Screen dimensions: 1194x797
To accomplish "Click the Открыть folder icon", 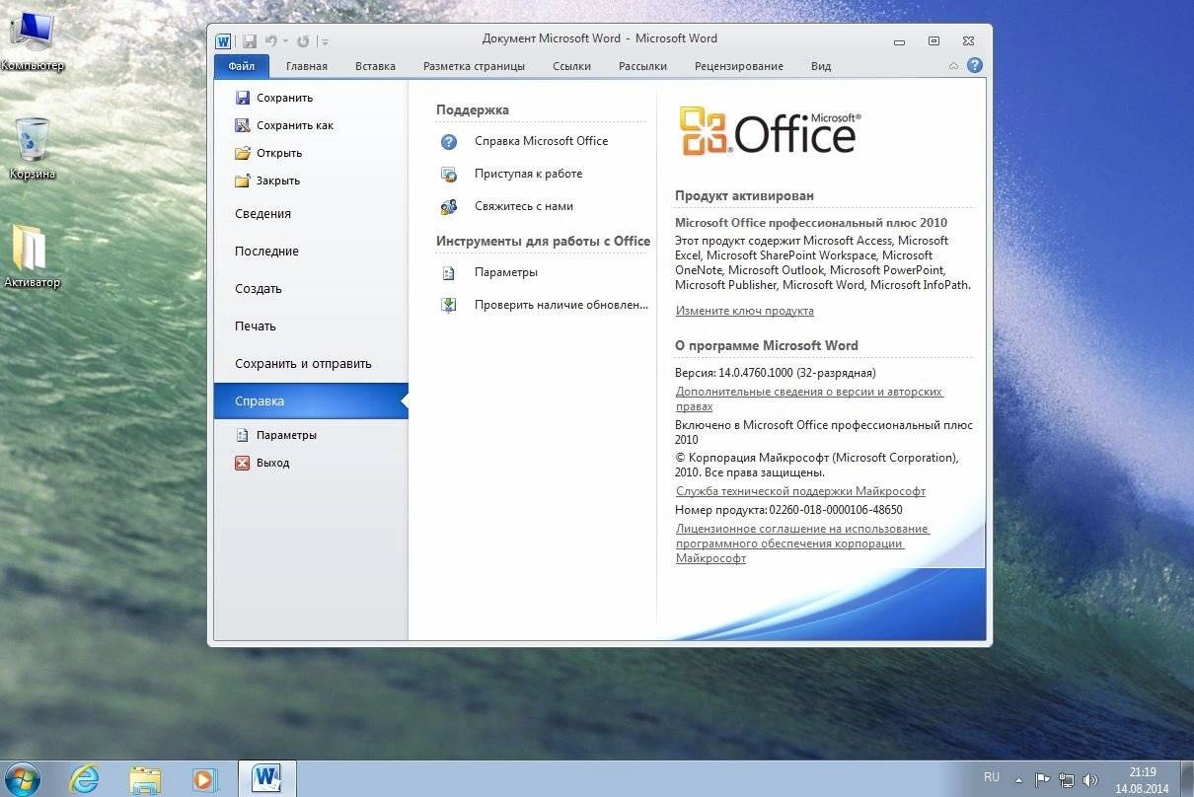I will click(243, 153).
